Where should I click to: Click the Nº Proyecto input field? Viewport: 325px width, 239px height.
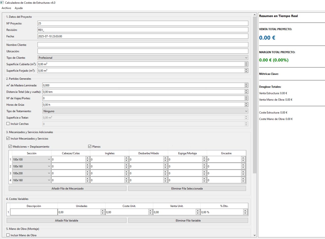click(x=143, y=23)
